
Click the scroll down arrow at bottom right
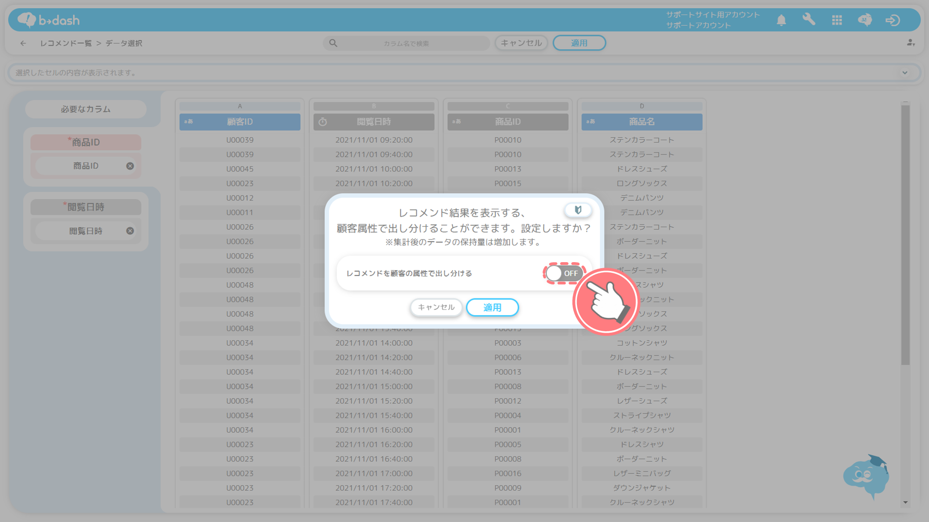coord(905,503)
